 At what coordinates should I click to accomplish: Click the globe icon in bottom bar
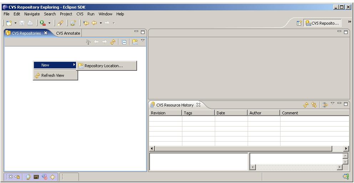(x=28, y=177)
